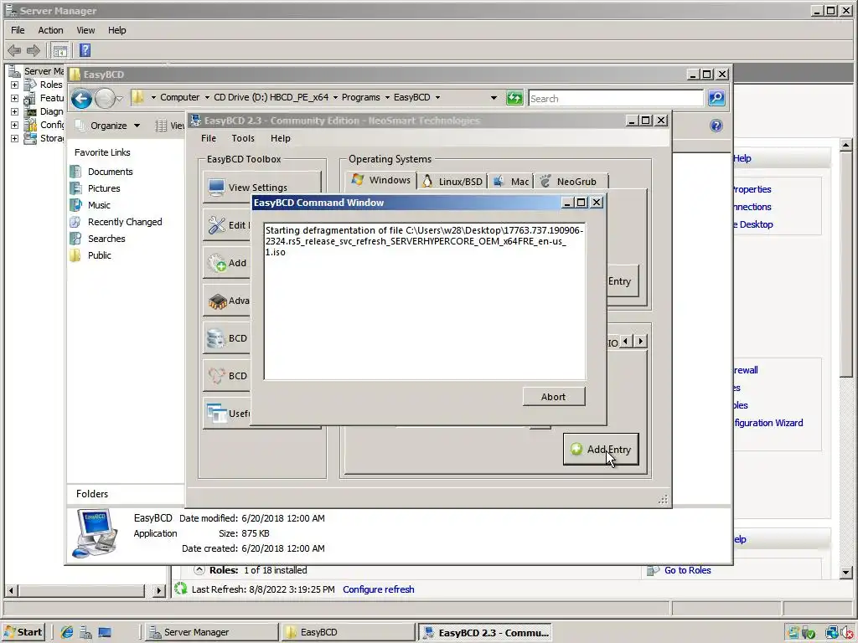Screen dimensions: 858x643
Task: Open the Organize dropdown in Explorer
Action: [108, 126]
